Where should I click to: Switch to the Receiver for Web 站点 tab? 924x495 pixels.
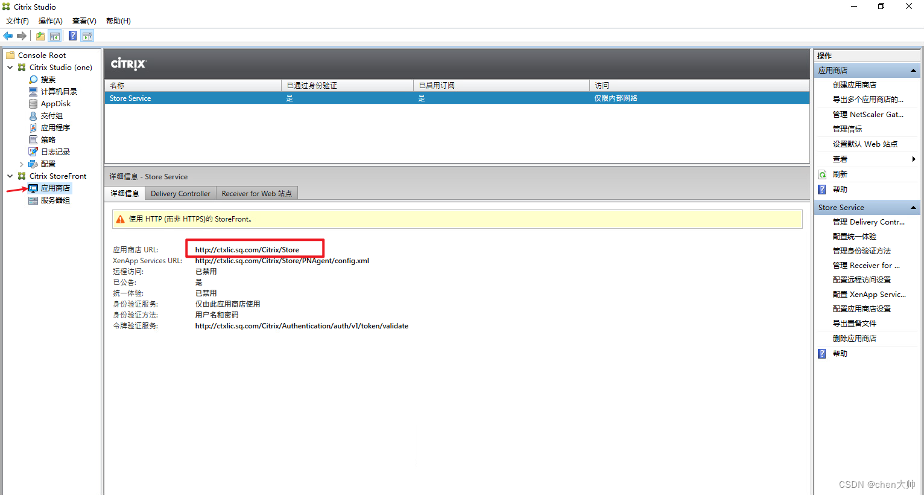(256, 194)
